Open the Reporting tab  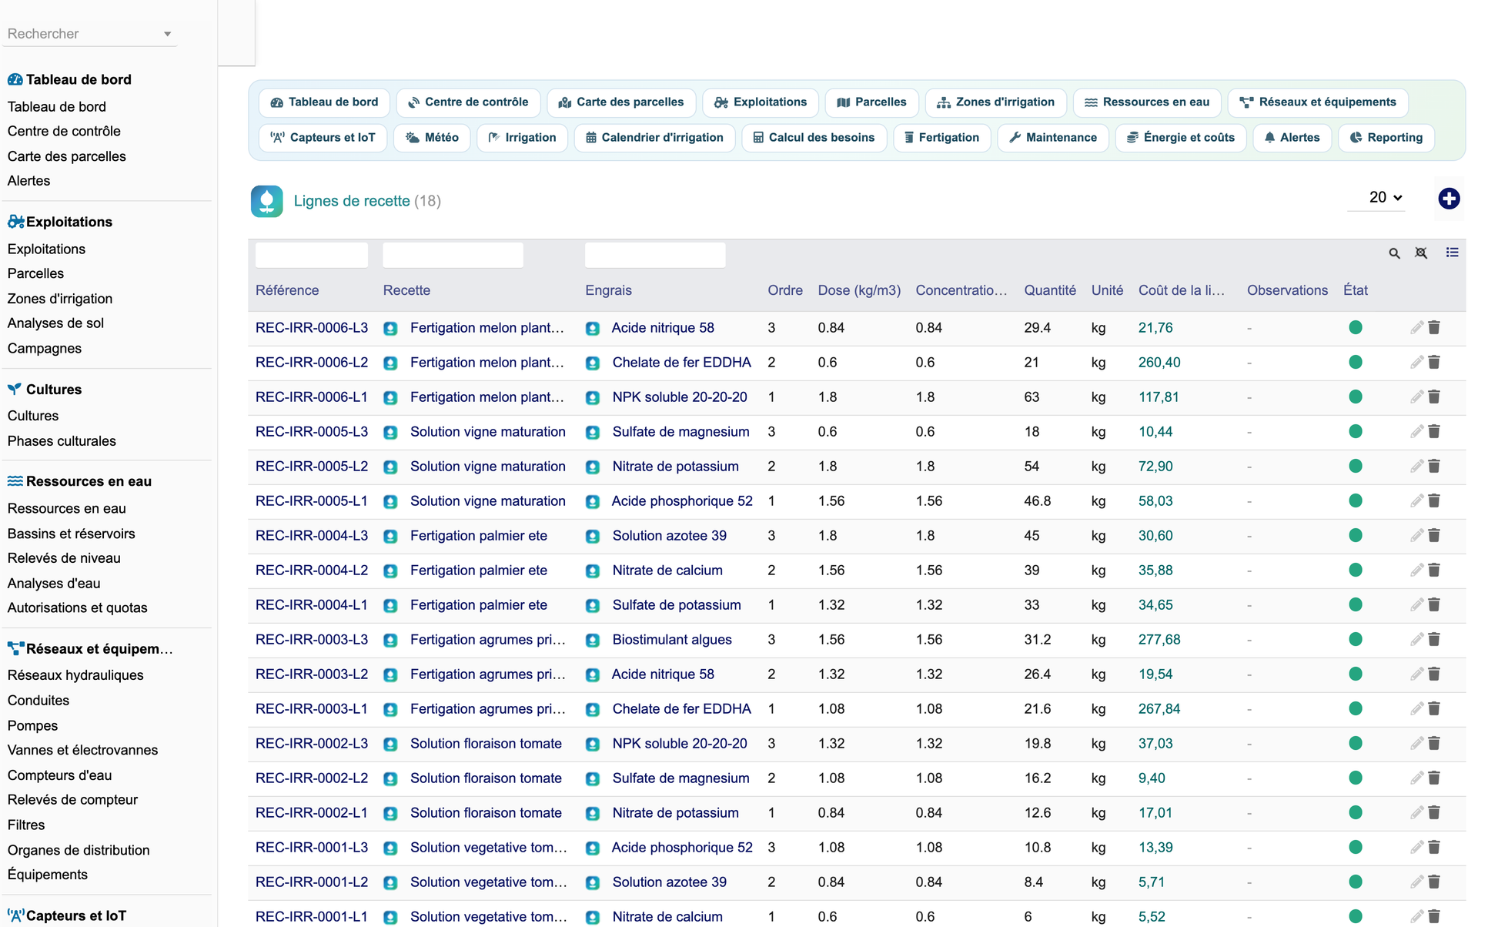pos(1386,138)
